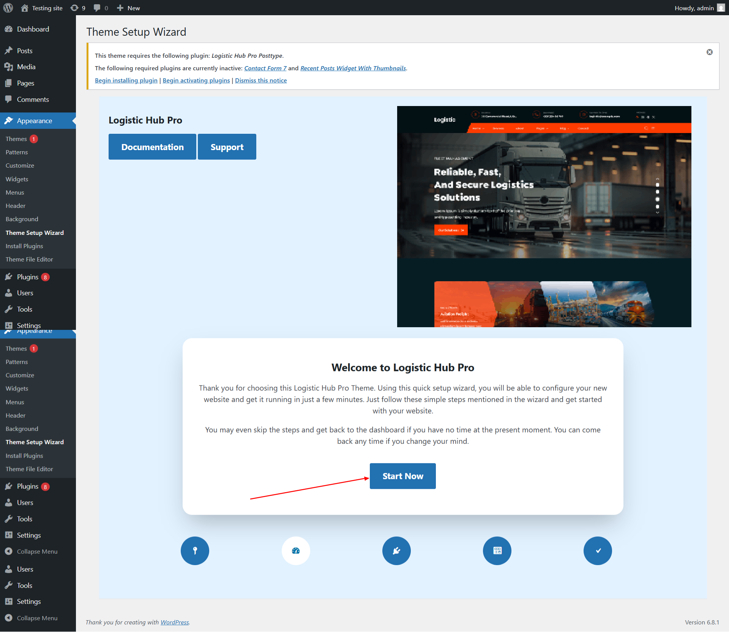Click the Version 6.8.1 footer text
The height and width of the screenshot is (632, 729).
pos(702,622)
